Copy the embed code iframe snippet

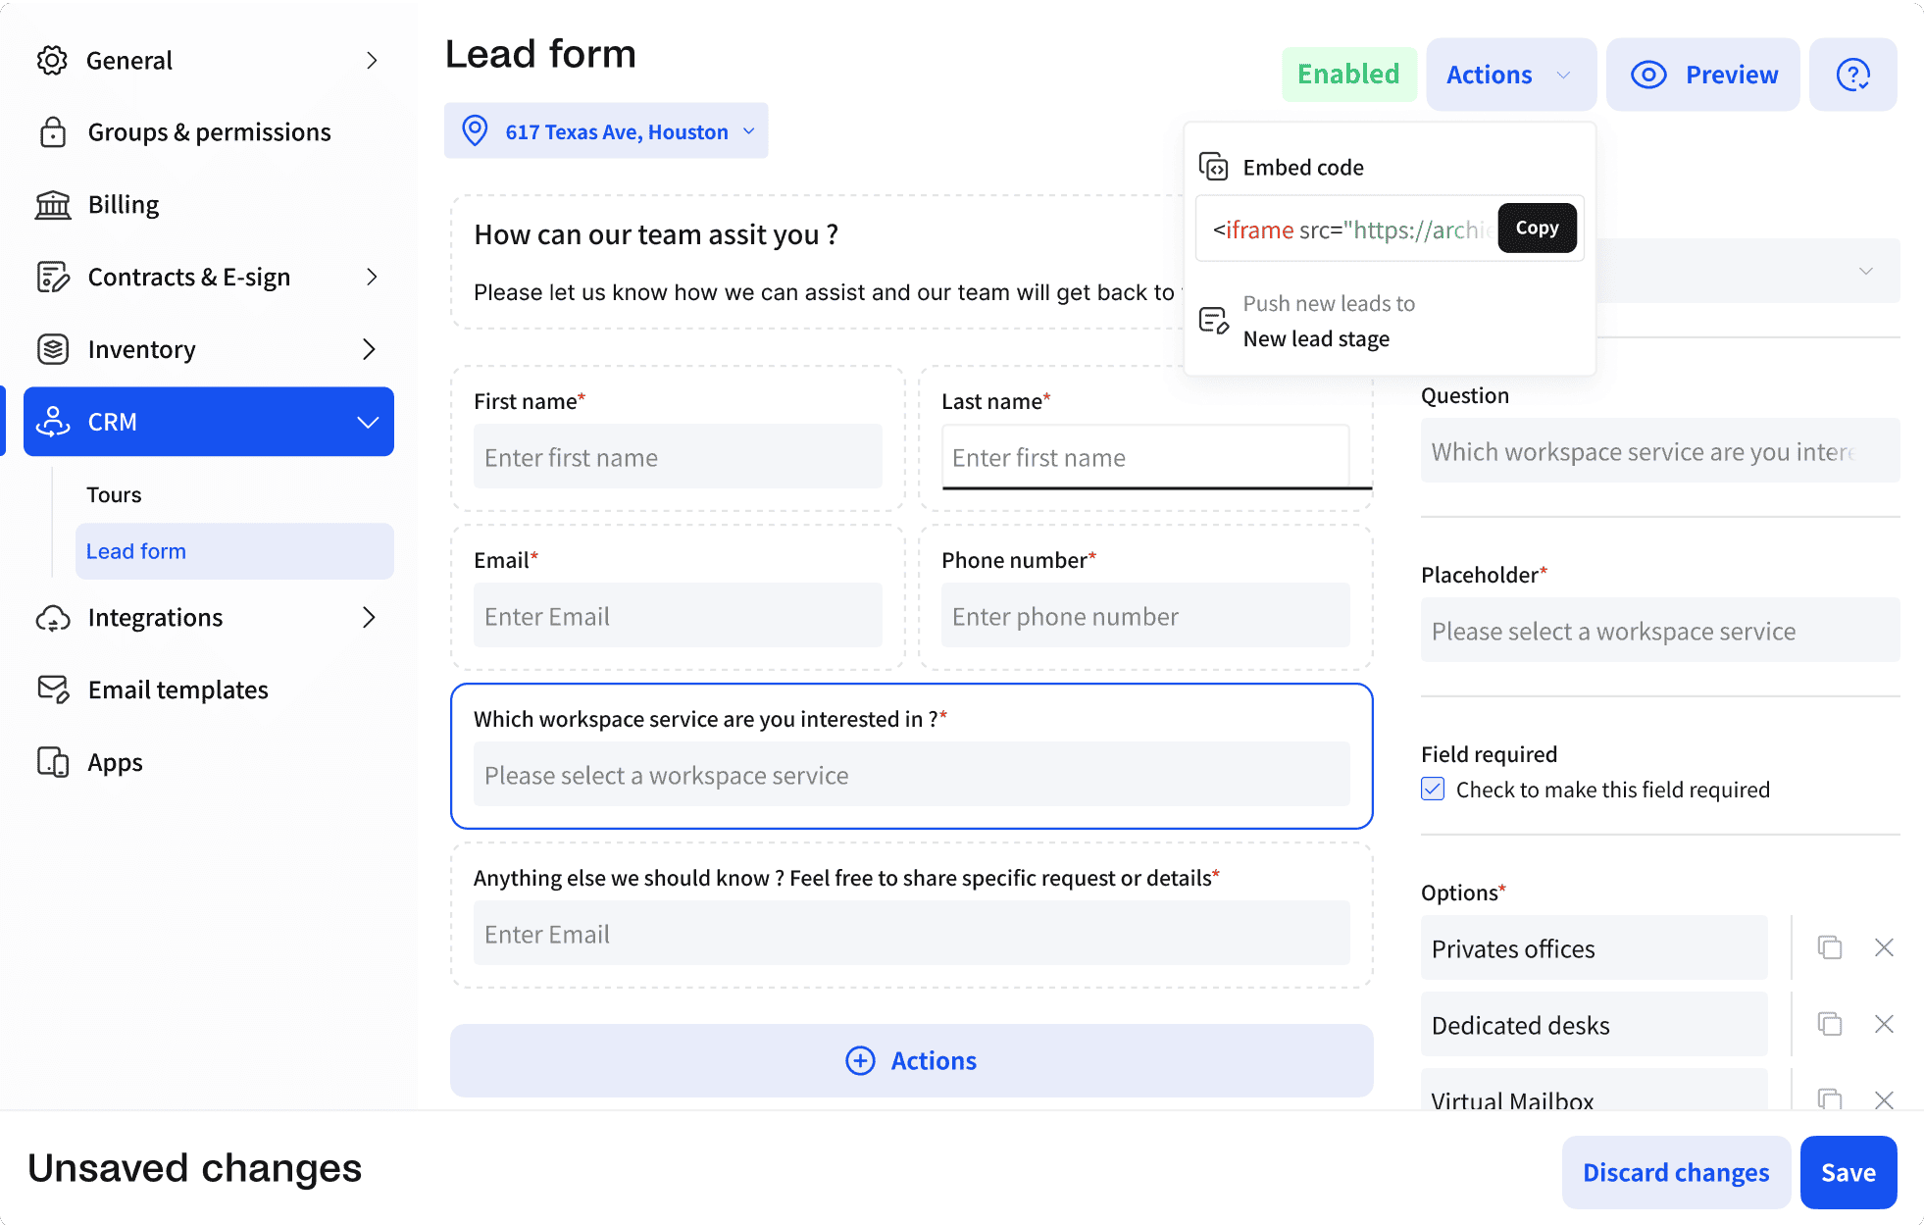coord(1537,228)
